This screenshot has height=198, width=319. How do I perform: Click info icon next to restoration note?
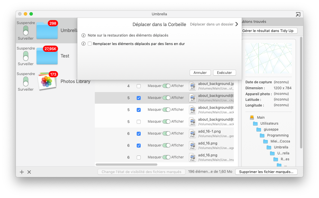pyautogui.click(x=84, y=35)
